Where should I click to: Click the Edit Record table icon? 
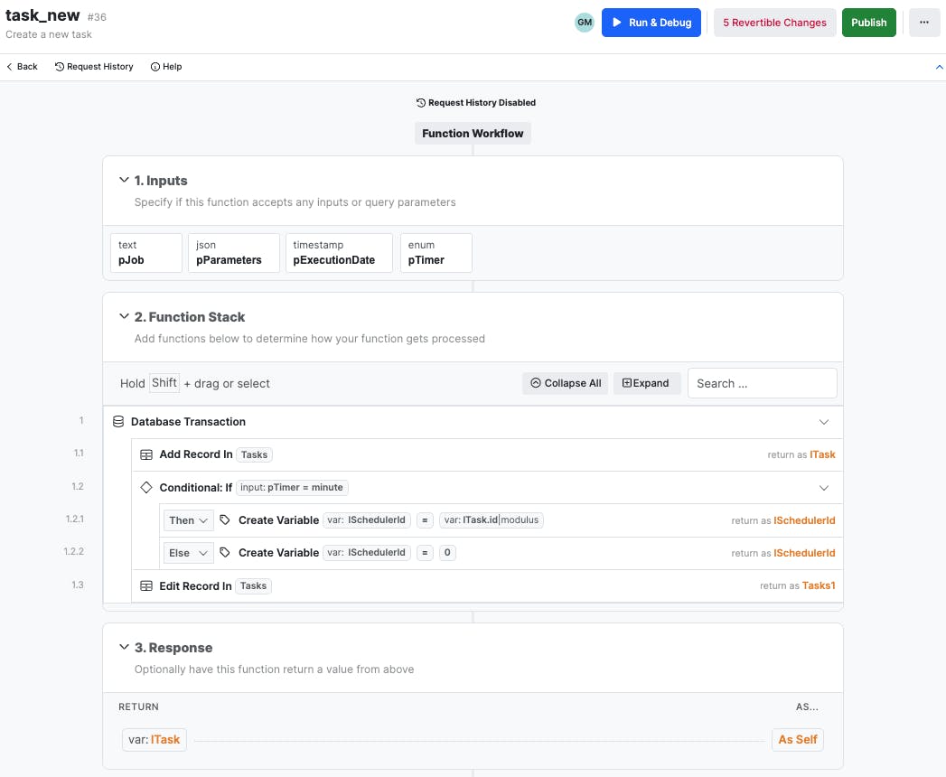146,586
